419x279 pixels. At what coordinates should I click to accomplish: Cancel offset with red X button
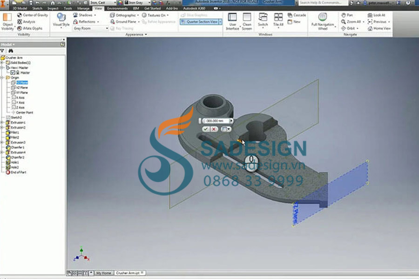coord(214,129)
